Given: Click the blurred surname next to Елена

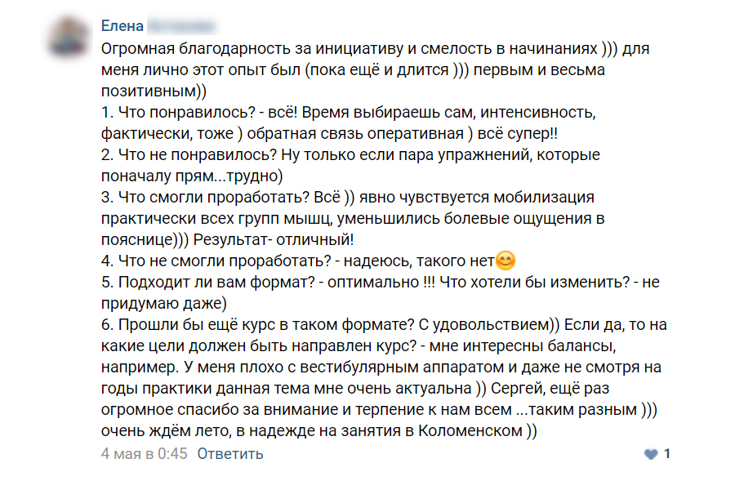Looking at the screenshot, I should [183, 26].
